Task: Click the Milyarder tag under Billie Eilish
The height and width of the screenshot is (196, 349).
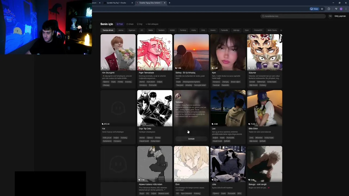Action: pos(259,137)
